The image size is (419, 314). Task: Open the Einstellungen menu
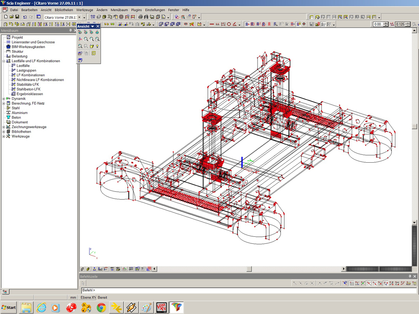coord(155,10)
